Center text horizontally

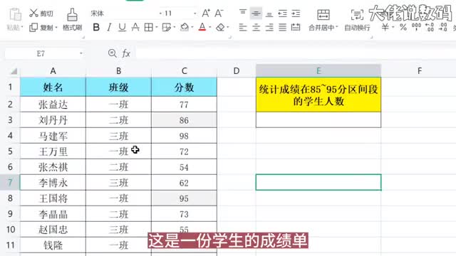click(x=256, y=28)
